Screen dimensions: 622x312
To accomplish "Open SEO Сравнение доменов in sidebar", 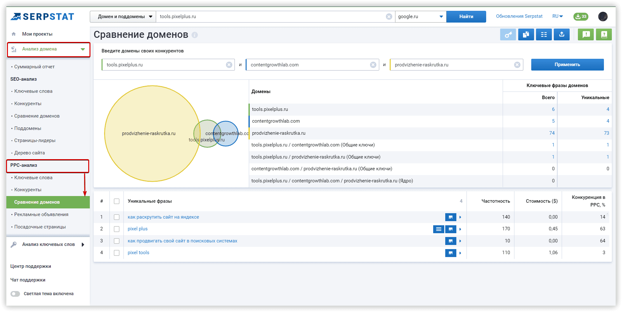I will click(37, 116).
